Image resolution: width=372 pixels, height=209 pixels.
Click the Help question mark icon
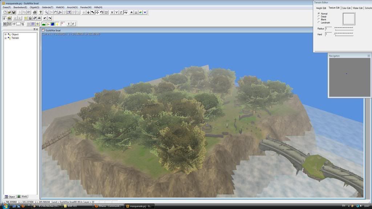41,12
